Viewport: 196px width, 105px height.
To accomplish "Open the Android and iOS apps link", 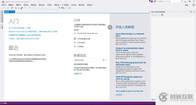I will pos(24,39).
